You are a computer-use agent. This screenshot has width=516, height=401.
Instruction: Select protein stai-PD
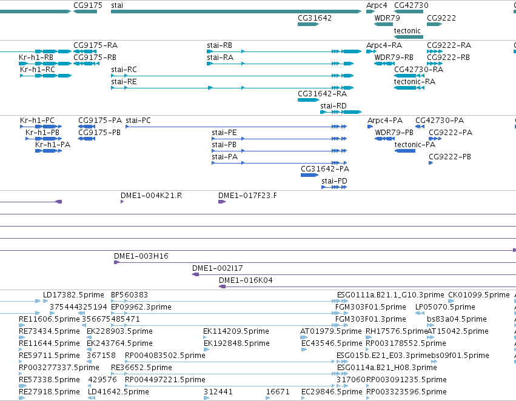(334, 187)
